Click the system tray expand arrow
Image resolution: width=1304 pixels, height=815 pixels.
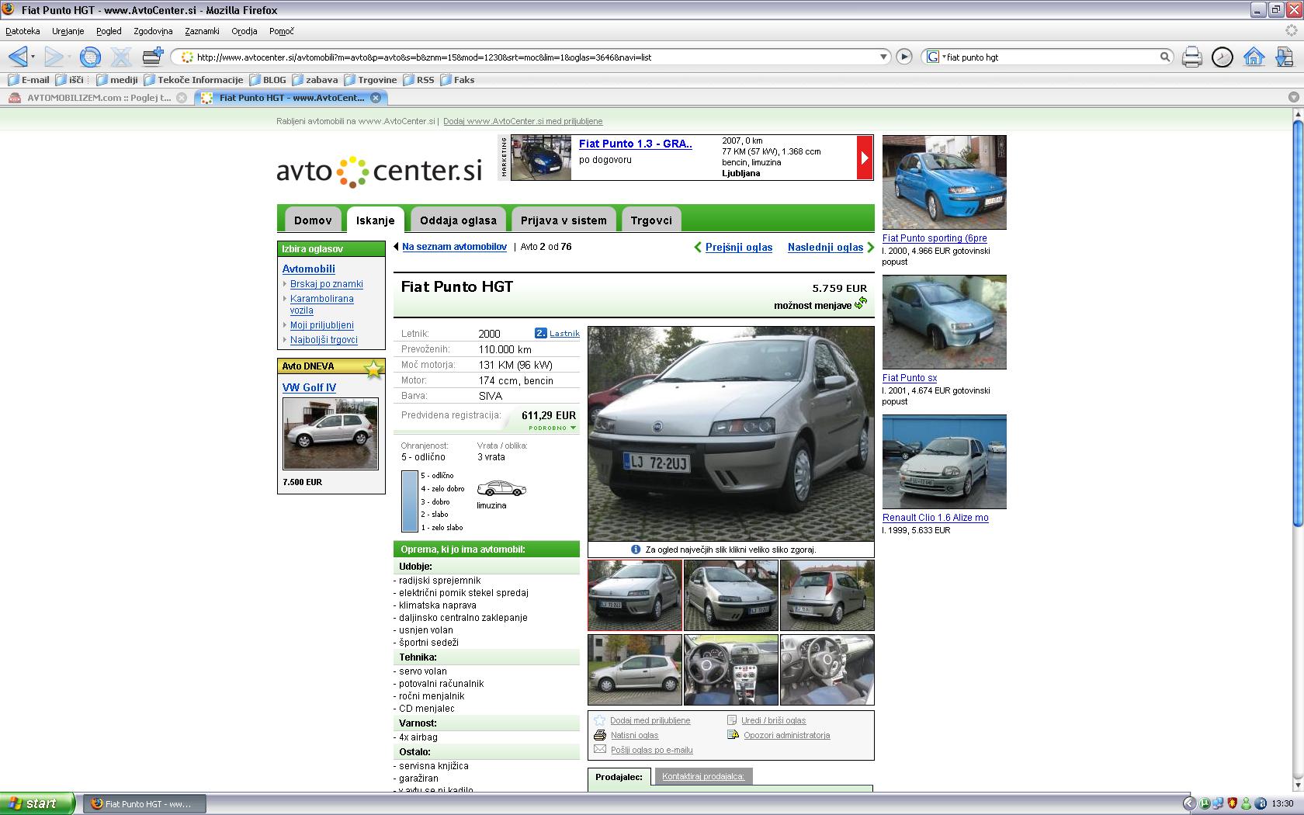tap(1188, 804)
